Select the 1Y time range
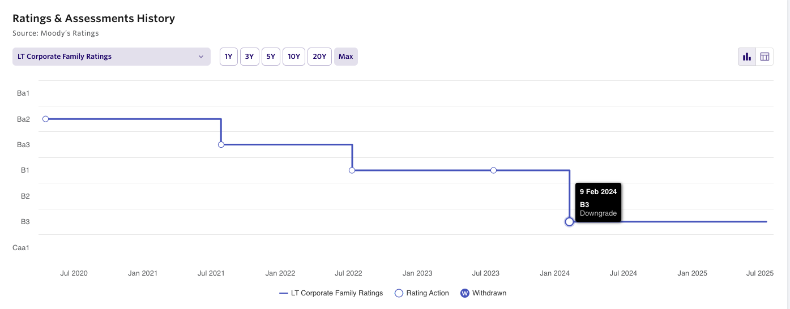Image resolution: width=790 pixels, height=309 pixels. tap(228, 57)
